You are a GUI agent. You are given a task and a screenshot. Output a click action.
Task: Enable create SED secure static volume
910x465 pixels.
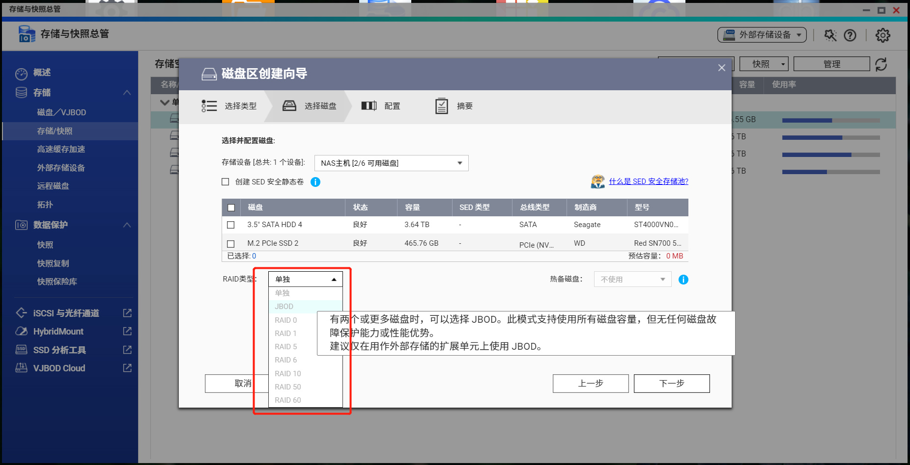coord(226,182)
